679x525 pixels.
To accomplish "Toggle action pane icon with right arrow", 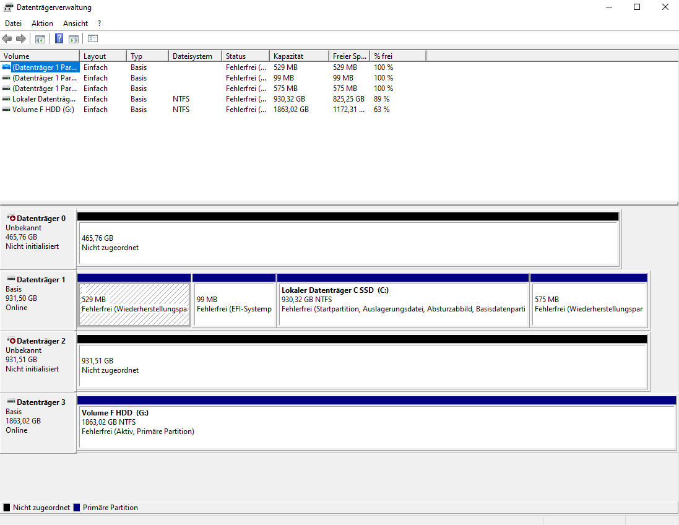I will [x=74, y=39].
